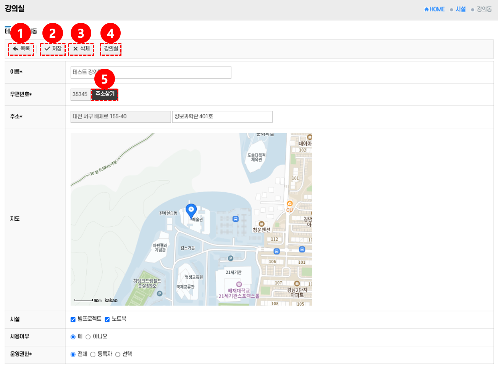Click the 주소찾기 button
498x368 pixels.
tap(105, 94)
